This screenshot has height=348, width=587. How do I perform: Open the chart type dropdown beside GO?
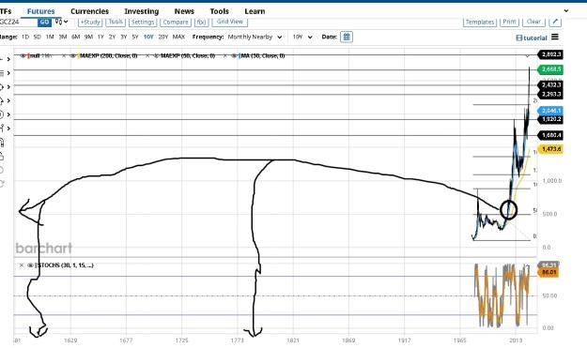(62, 22)
